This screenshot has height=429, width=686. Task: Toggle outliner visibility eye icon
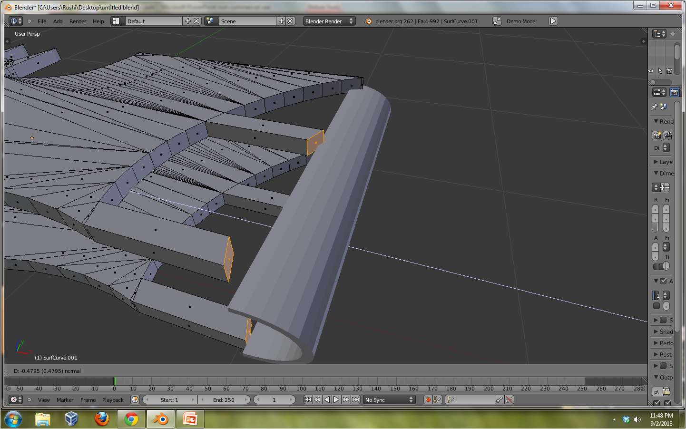651,71
